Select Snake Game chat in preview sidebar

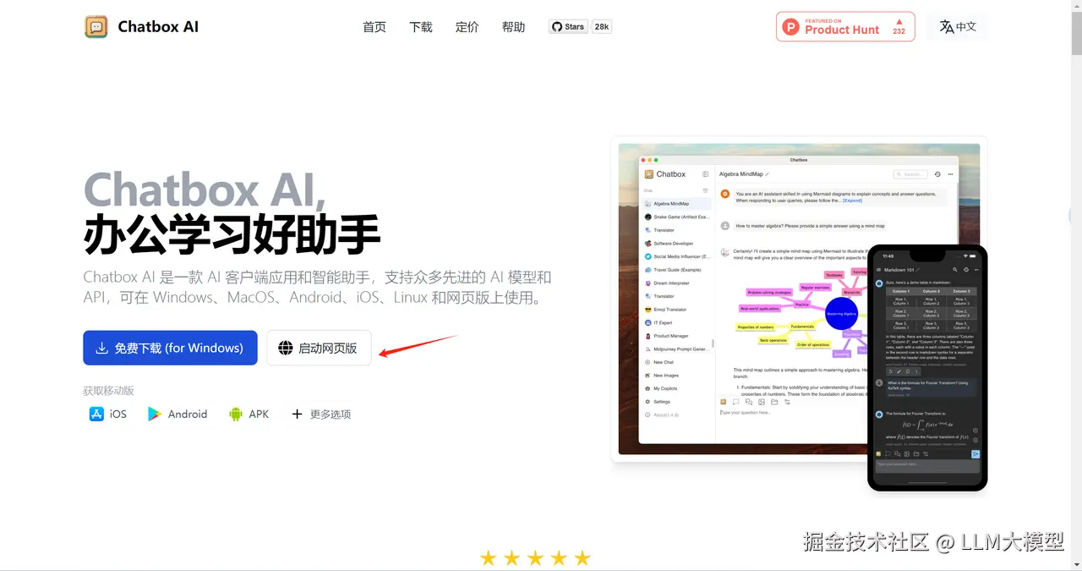(x=676, y=217)
